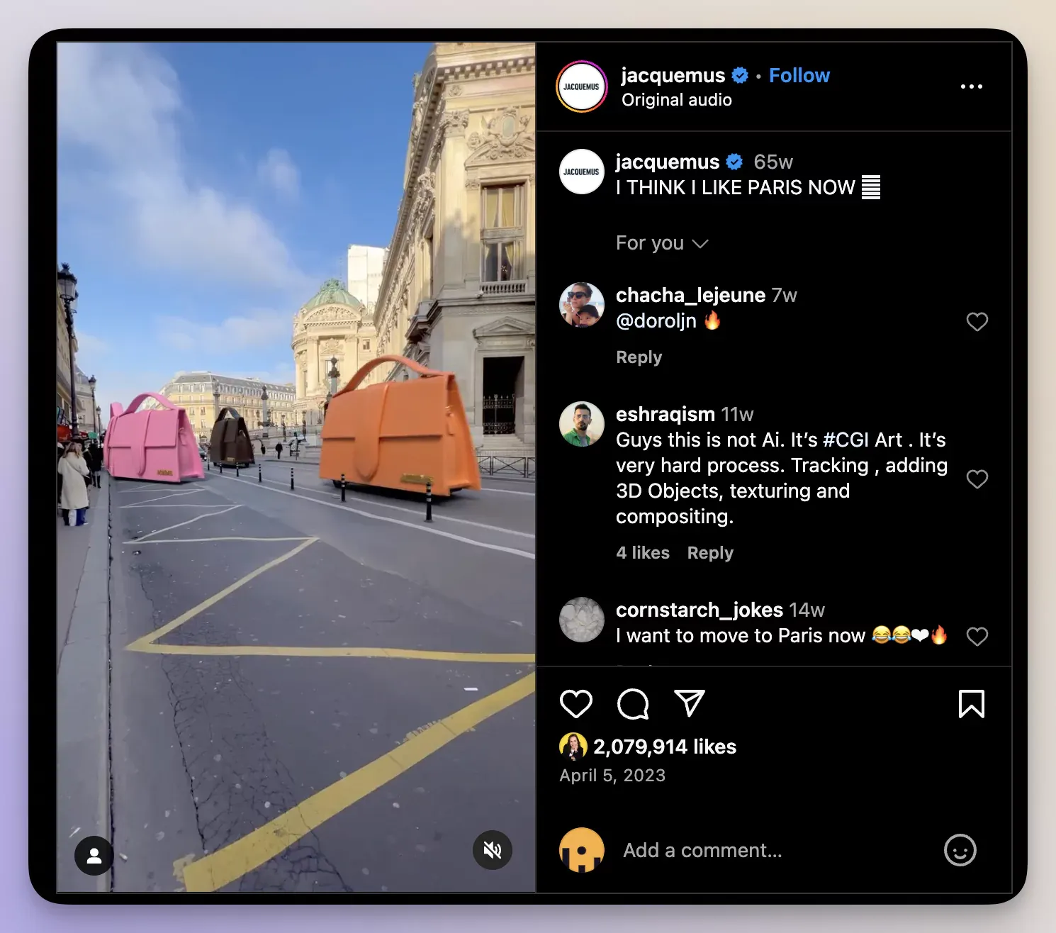
Task: Like eshraqism's comment
Action: pos(977,479)
